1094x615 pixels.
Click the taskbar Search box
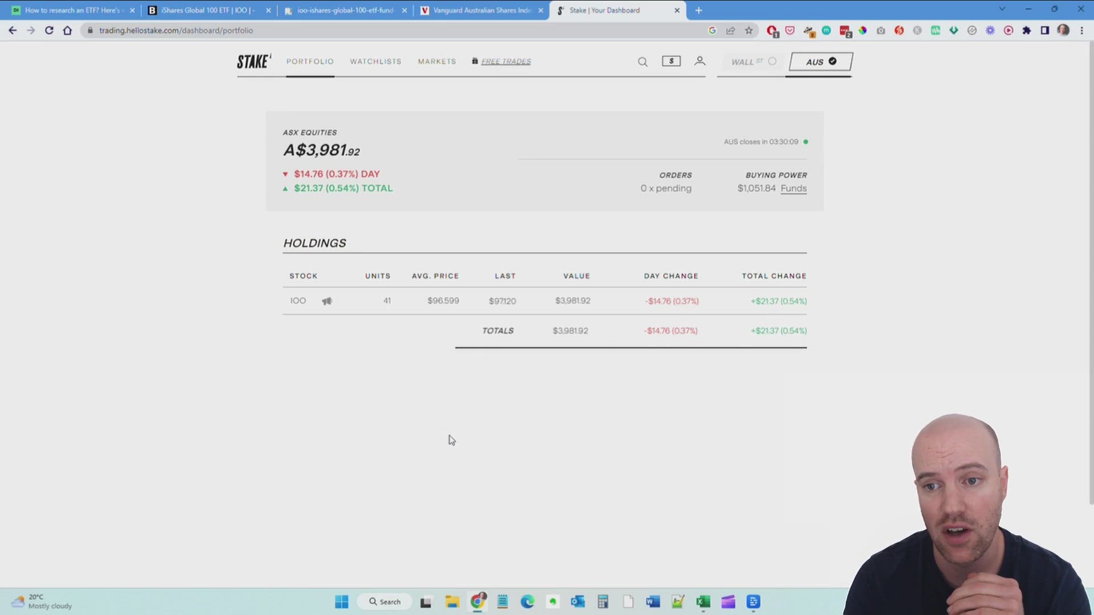click(385, 602)
